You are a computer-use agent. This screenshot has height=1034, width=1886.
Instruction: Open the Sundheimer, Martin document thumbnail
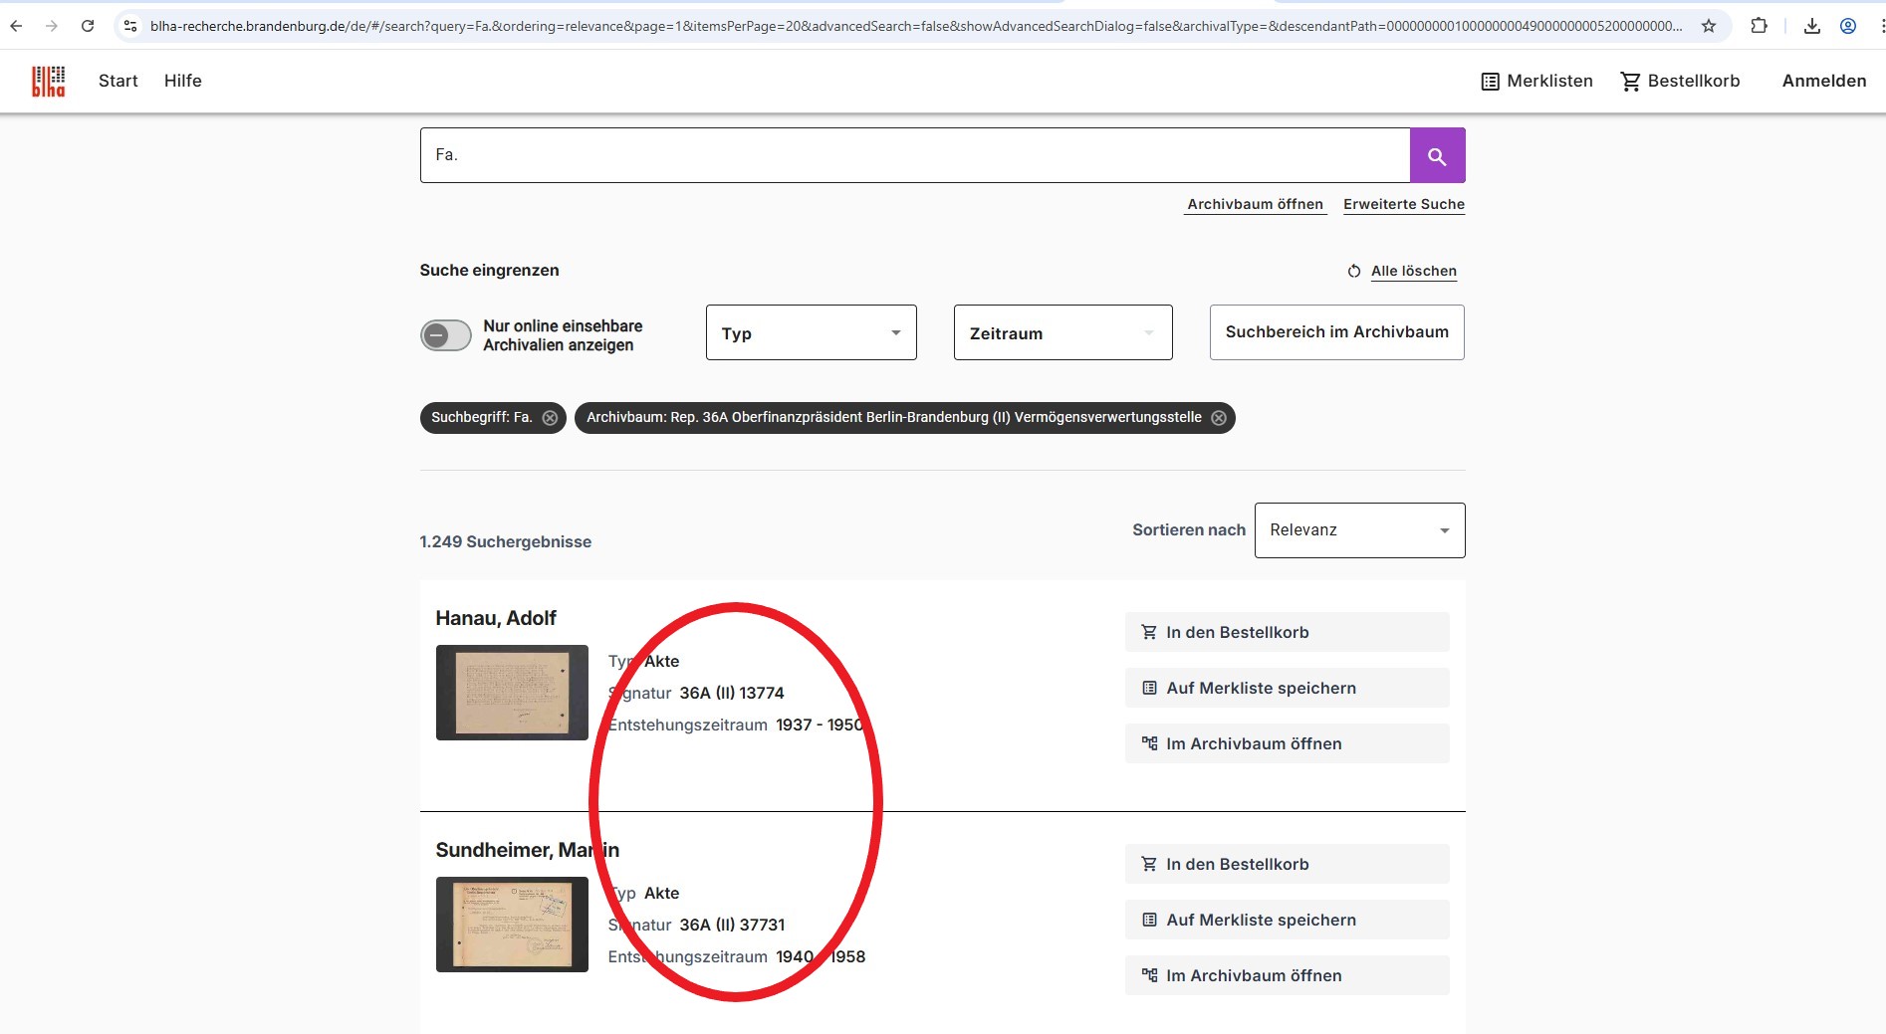click(512, 925)
